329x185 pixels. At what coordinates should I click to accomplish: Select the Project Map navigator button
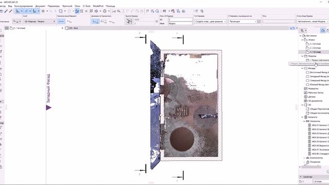(x=323, y=31)
